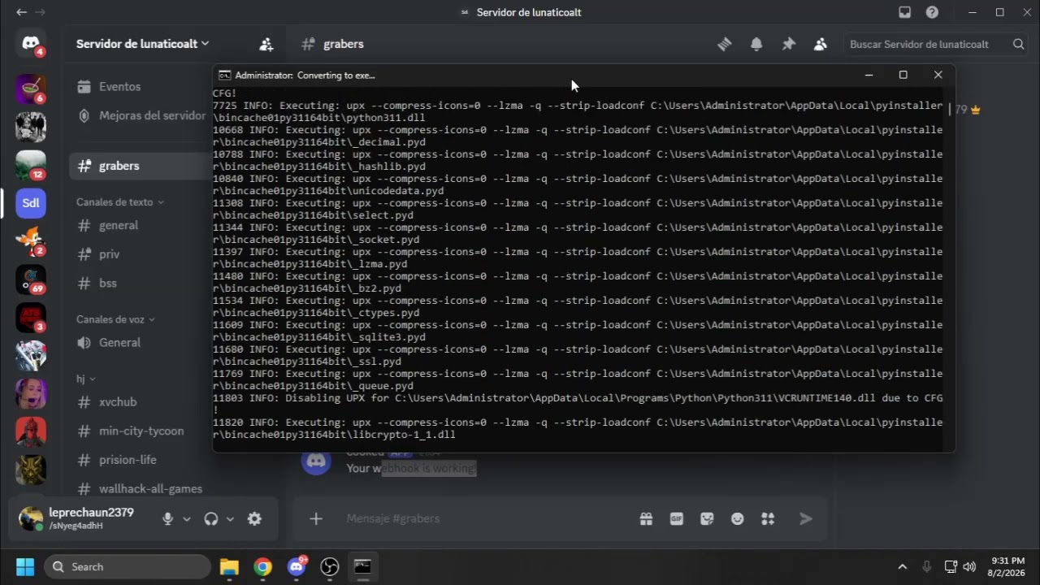Open GIF picker in message bar
Viewport: 1040px width, 585px height.
point(676,518)
